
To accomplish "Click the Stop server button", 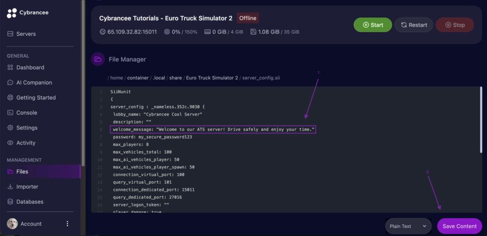I will click(x=455, y=25).
